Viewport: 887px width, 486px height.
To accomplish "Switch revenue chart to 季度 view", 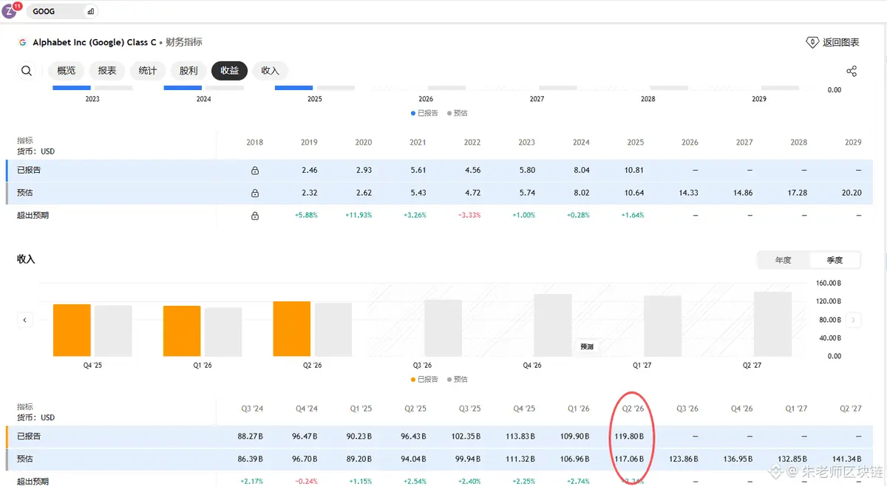I will 835,260.
